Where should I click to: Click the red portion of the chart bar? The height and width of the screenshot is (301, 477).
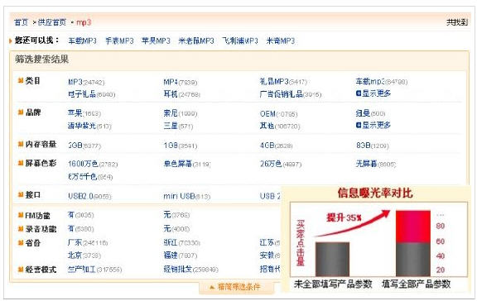[x=412, y=227]
